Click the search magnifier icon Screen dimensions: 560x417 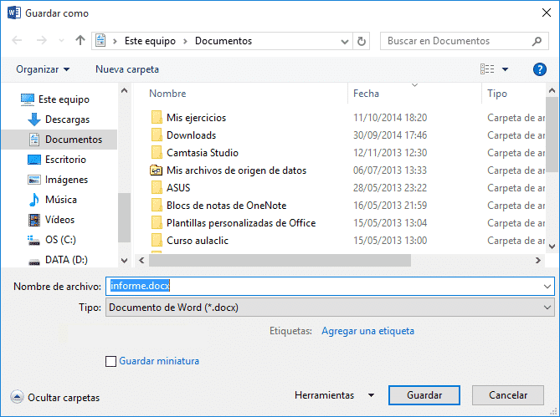pyautogui.click(x=537, y=41)
